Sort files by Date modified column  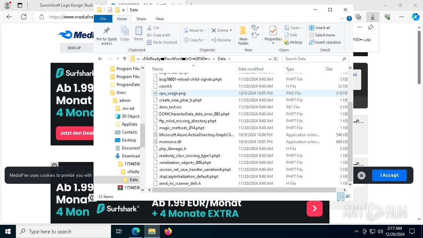coord(260,69)
